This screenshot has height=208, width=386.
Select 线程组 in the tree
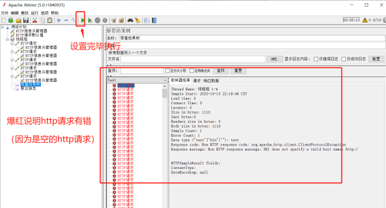click(x=22, y=39)
